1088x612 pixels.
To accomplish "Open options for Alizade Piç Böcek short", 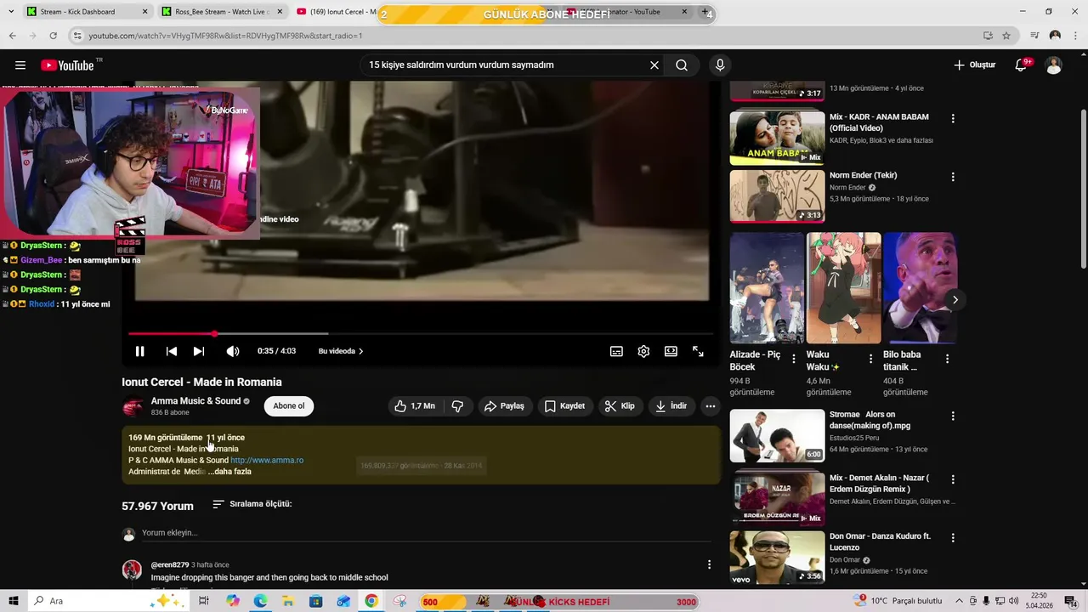I will pyautogui.click(x=794, y=359).
